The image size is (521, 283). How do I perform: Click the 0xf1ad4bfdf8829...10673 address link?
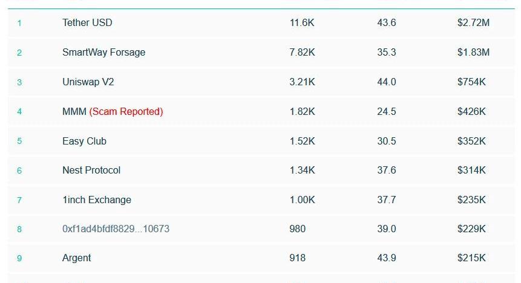point(116,229)
